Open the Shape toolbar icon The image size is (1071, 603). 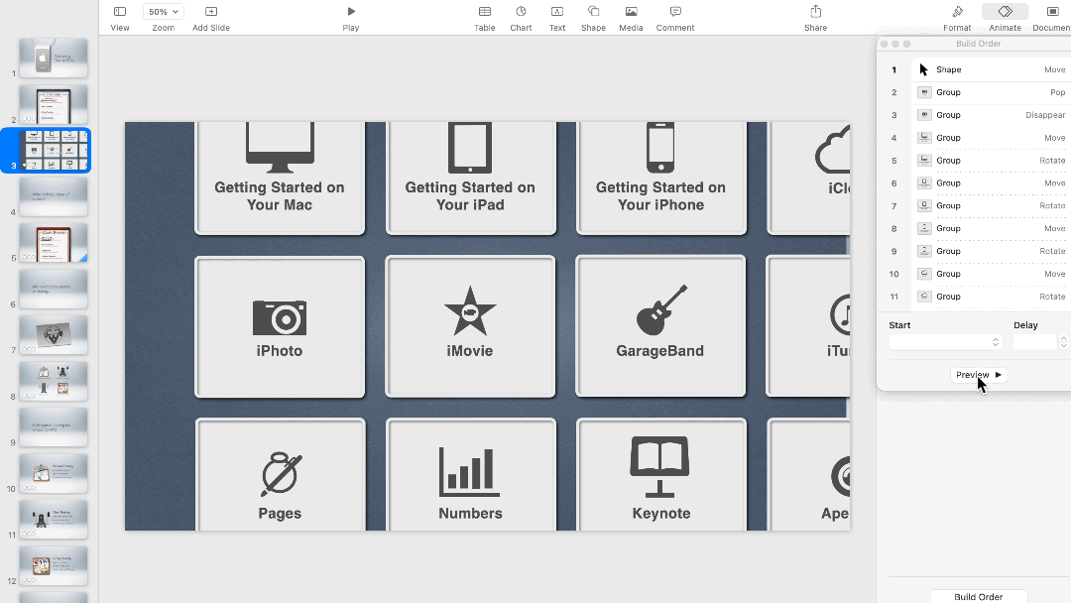click(594, 12)
